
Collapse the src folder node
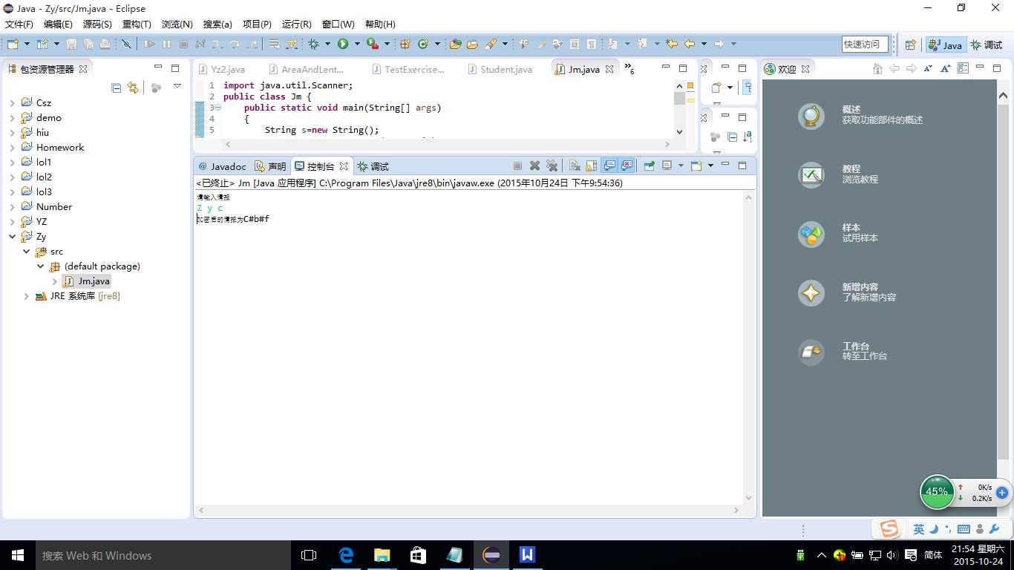27,252
